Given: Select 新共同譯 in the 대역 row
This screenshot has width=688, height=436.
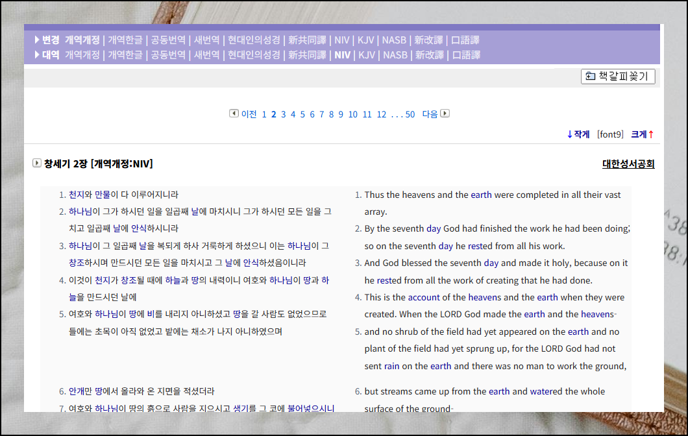Looking at the screenshot, I should click(307, 55).
